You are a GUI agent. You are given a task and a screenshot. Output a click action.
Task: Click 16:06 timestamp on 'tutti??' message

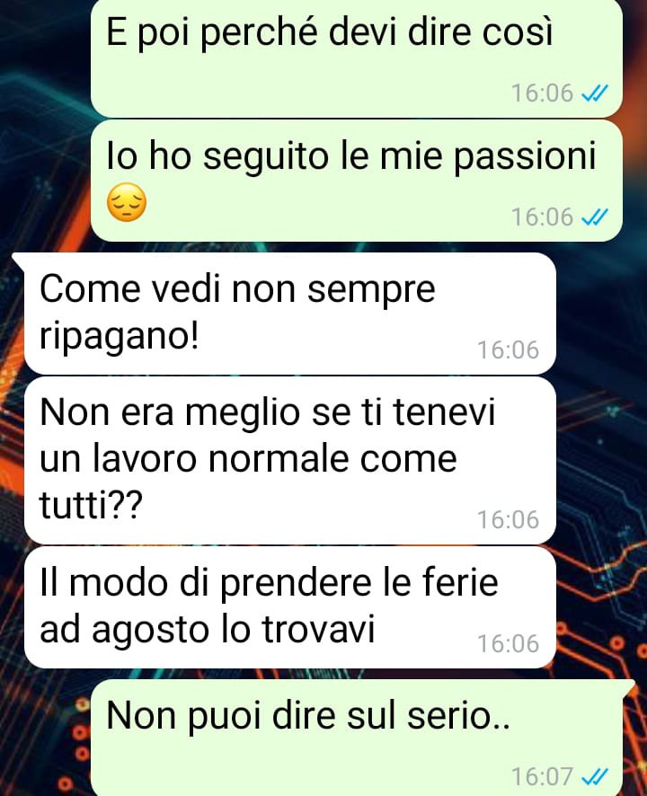[x=508, y=520]
